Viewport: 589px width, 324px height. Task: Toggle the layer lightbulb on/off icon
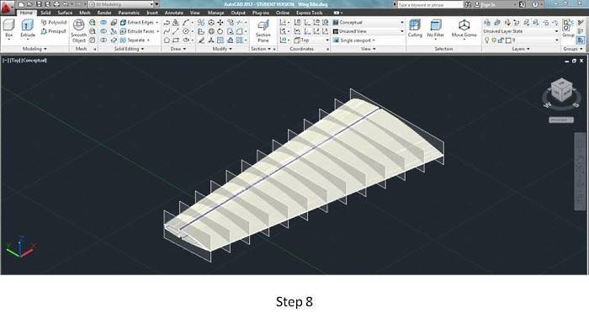(x=487, y=40)
